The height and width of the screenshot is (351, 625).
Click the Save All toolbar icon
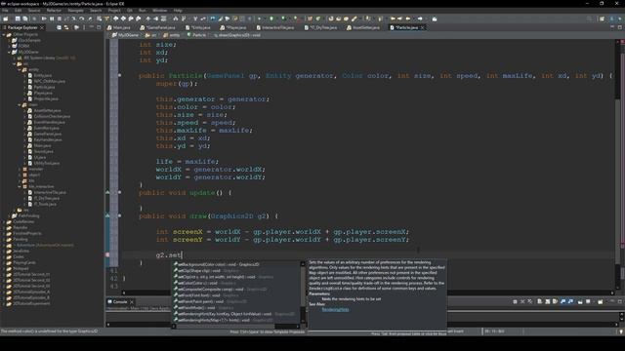pos(25,19)
